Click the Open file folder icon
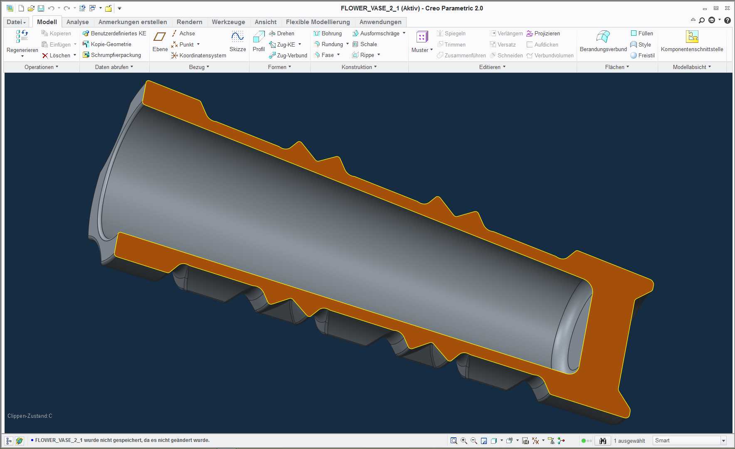The width and height of the screenshot is (735, 449). (x=31, y=8)
